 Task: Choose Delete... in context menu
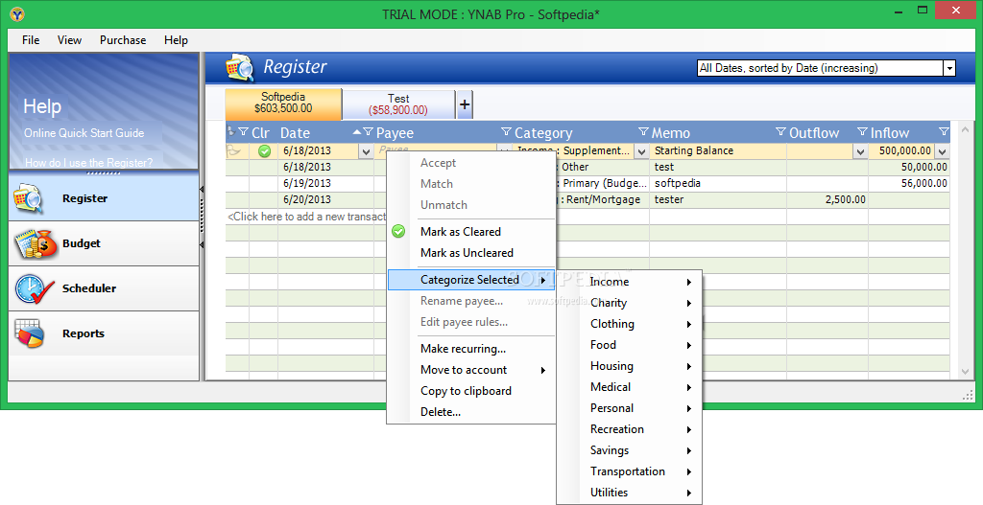pos(471,412)
